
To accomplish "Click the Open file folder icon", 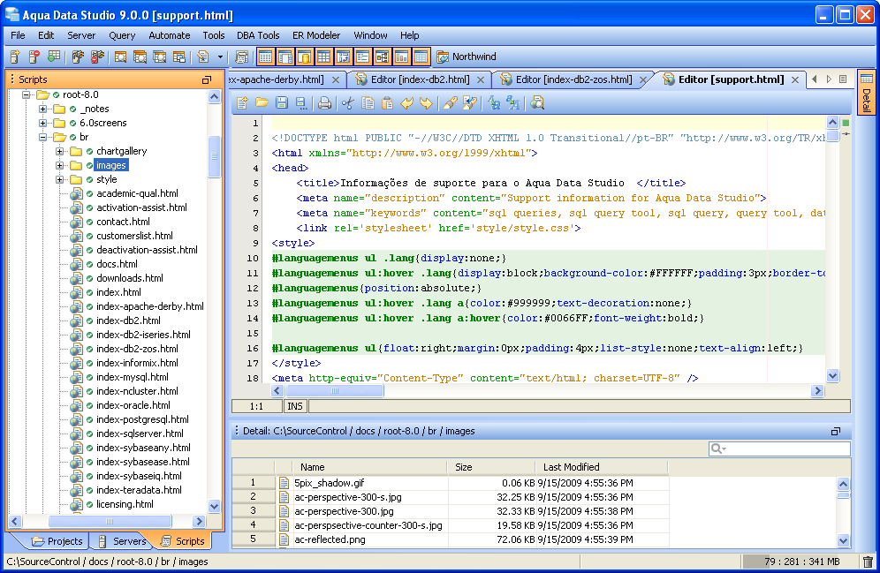I will point(262,103).
